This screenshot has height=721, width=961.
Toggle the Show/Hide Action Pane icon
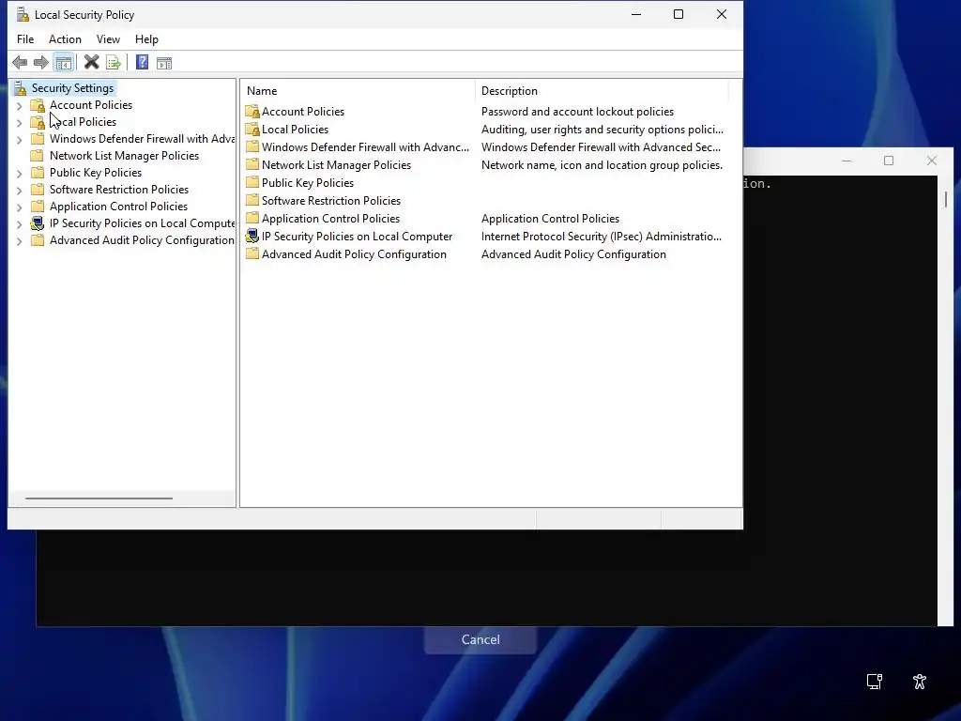(x=164, y=63)
